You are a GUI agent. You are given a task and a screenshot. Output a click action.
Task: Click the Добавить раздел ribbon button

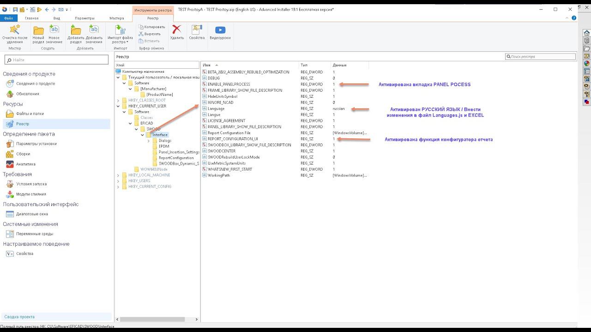[76, 34]
